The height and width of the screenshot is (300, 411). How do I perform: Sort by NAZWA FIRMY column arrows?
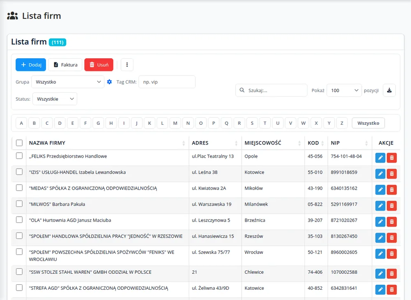183,143
